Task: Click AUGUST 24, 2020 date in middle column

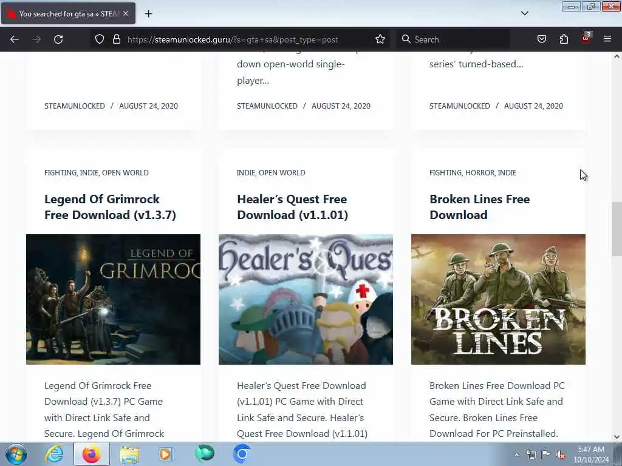Action: 341,106
